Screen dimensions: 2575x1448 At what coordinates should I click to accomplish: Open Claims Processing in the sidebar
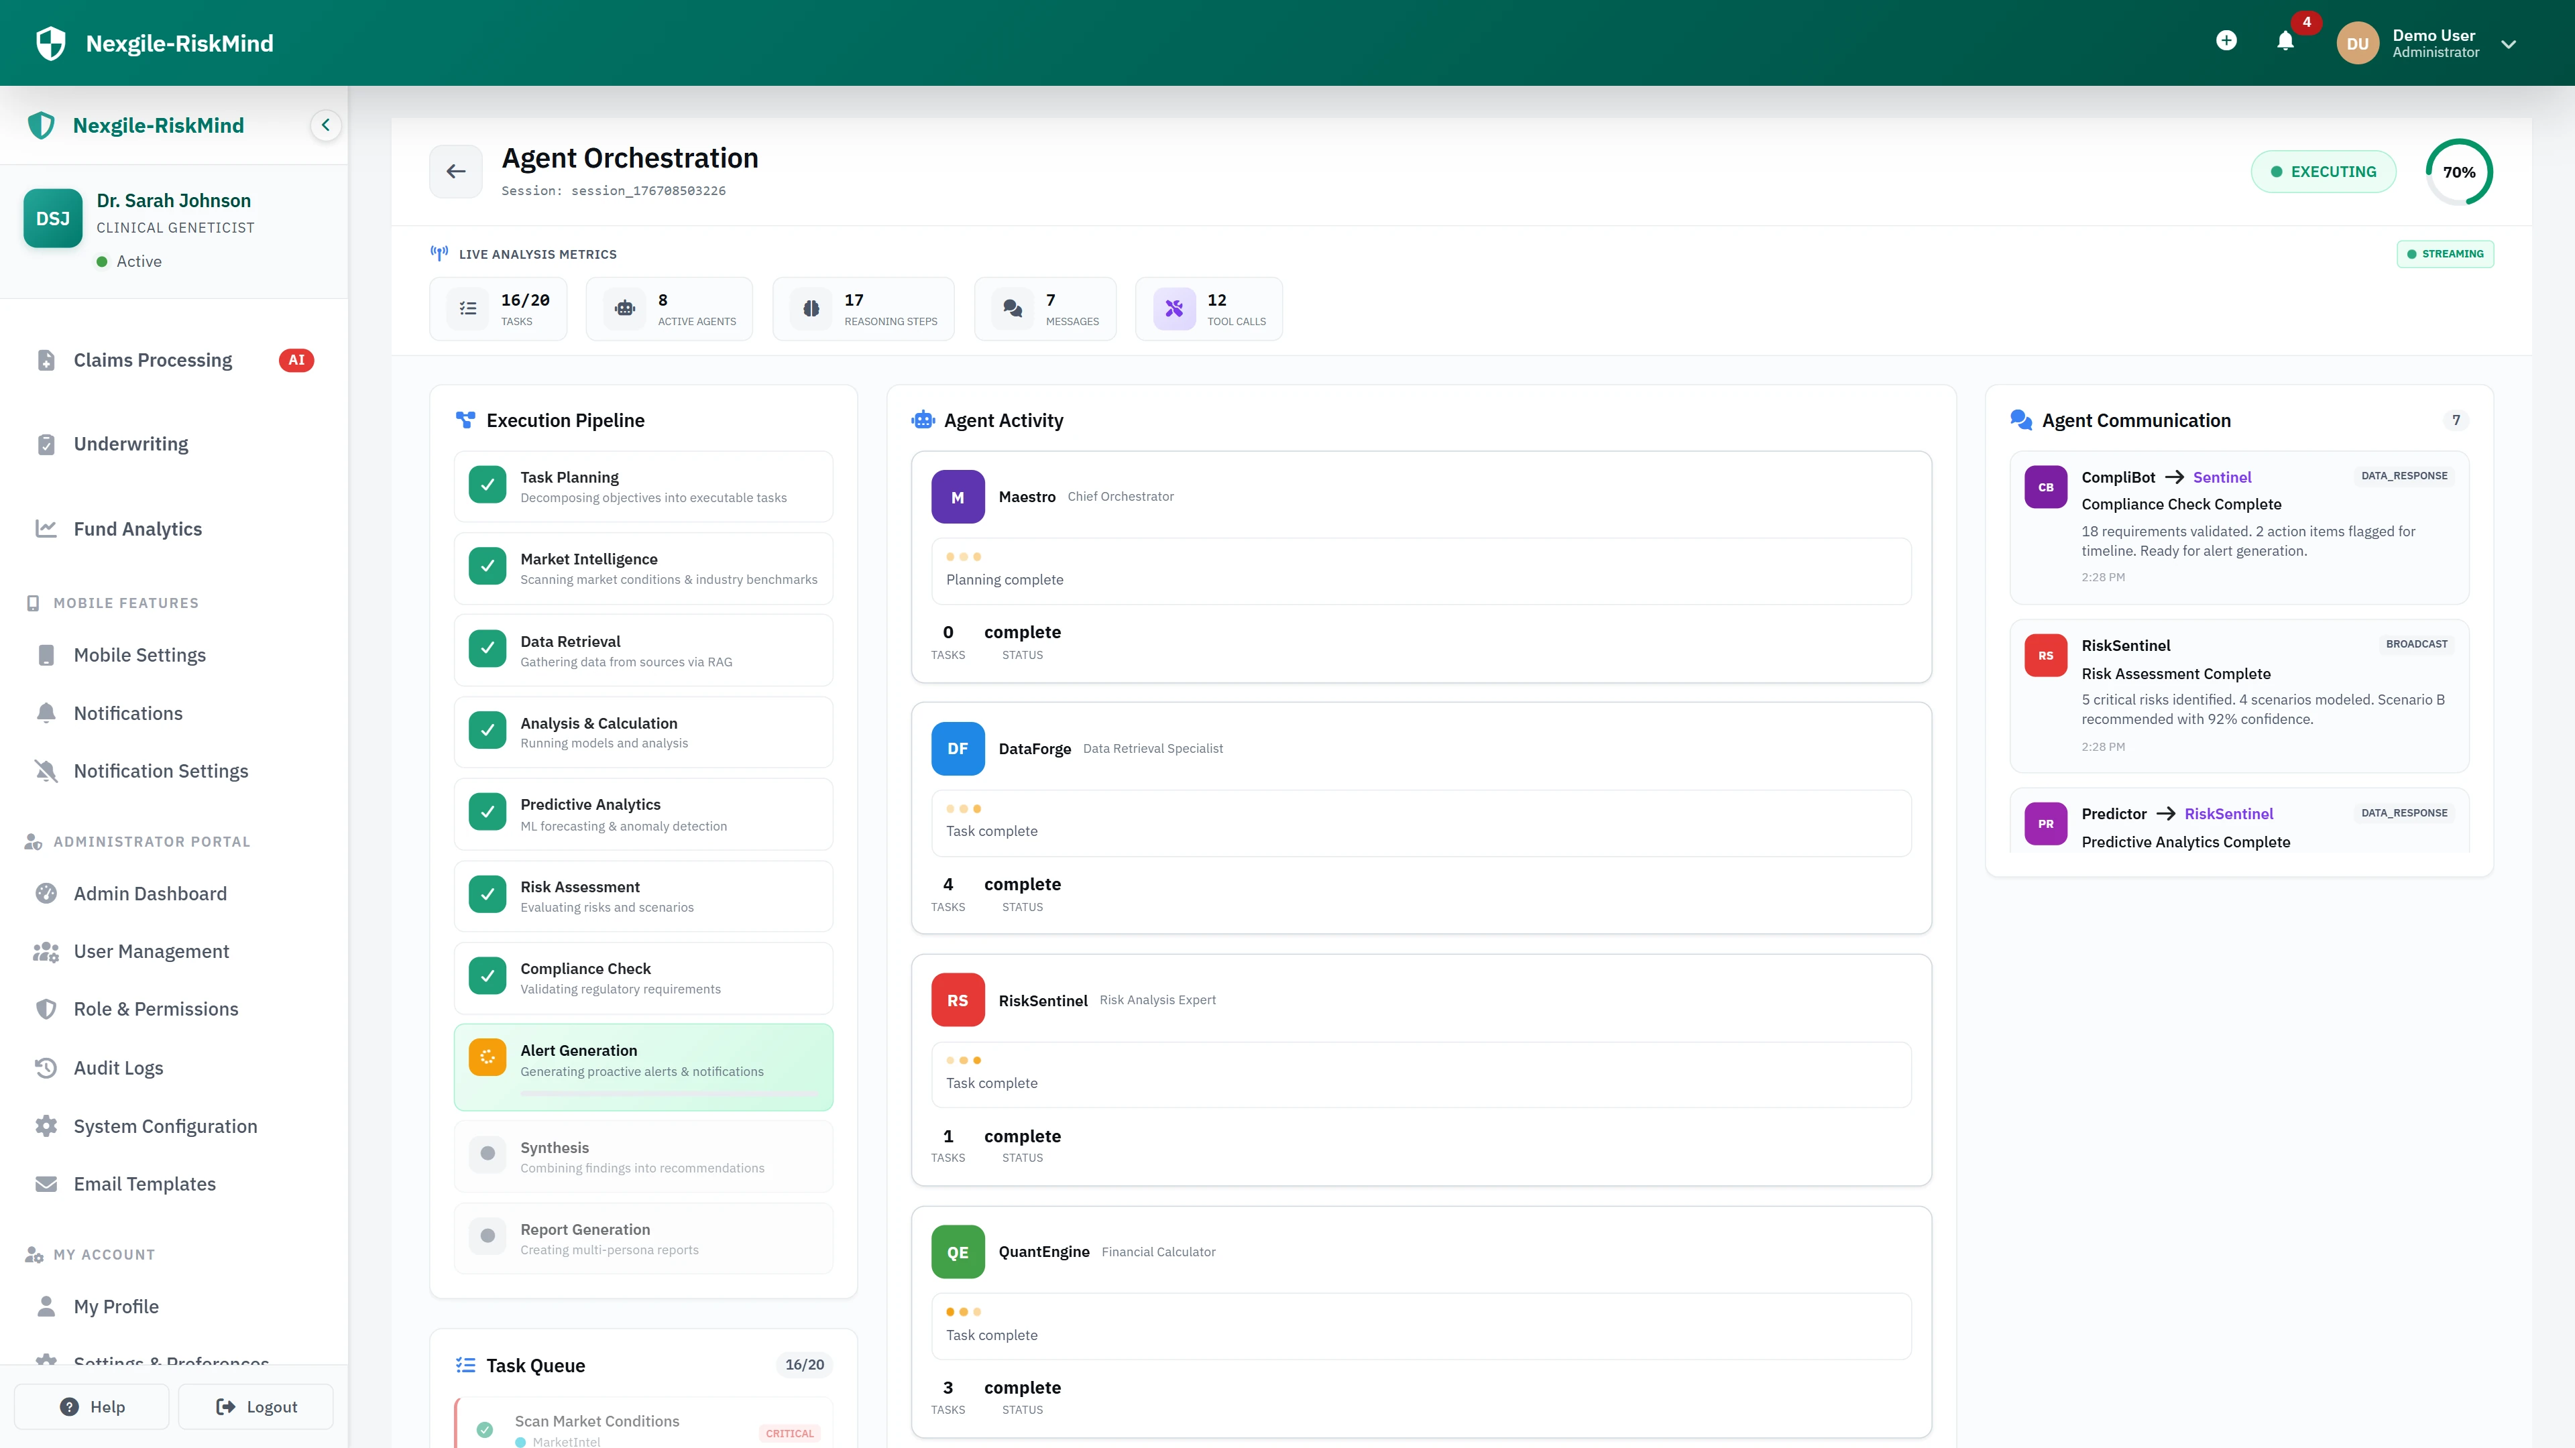point(153,360)
